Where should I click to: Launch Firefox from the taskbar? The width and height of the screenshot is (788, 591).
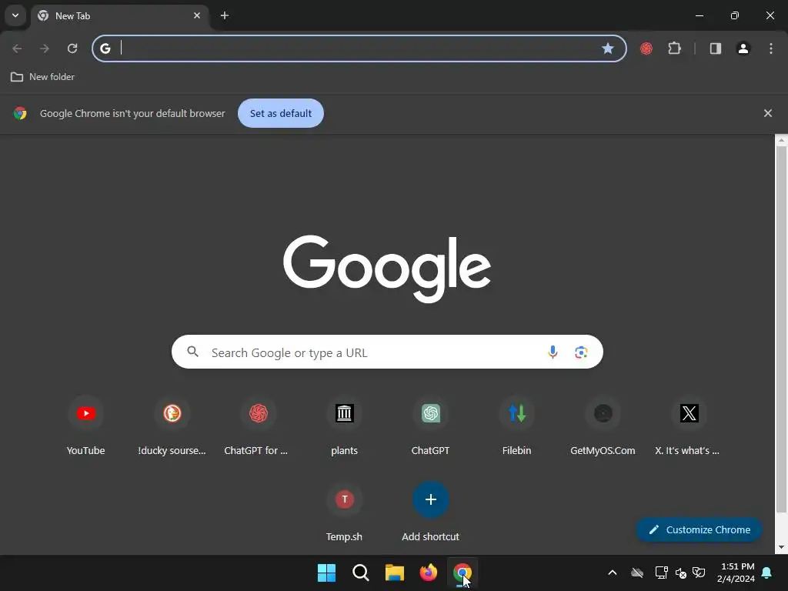point(428,573)
